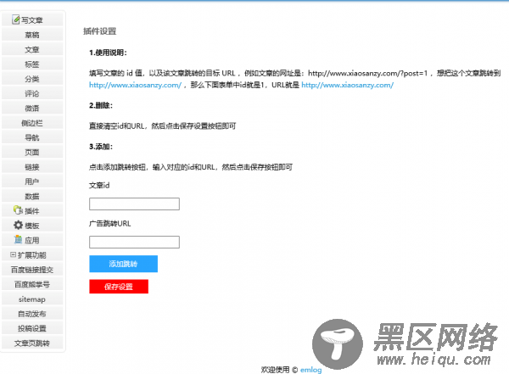Click the 插件 plugin icon in sidebar
Image resolution: width=509 pixels, height=374 pixels.
click(x=18, y=210)
